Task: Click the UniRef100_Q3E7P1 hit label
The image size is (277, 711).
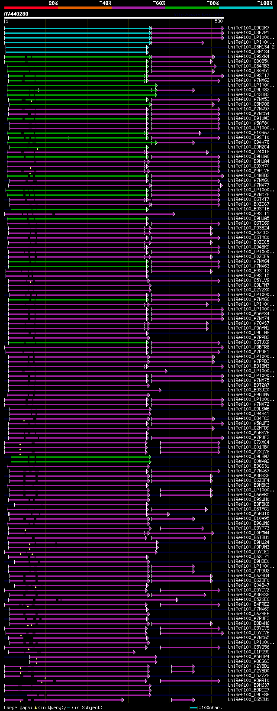Action: coord(248,32)
